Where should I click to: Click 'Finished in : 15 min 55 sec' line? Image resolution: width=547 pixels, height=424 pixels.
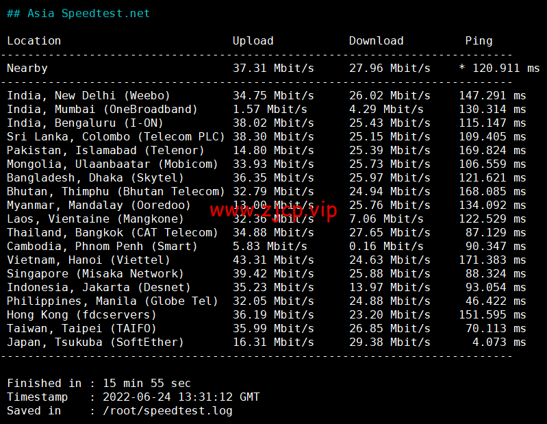coord(99,383)
